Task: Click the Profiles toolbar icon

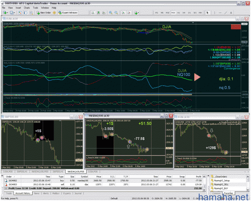Action: coord(11,13)
